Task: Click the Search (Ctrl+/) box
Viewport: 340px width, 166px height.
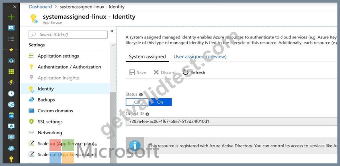Action: click(68, 35)
